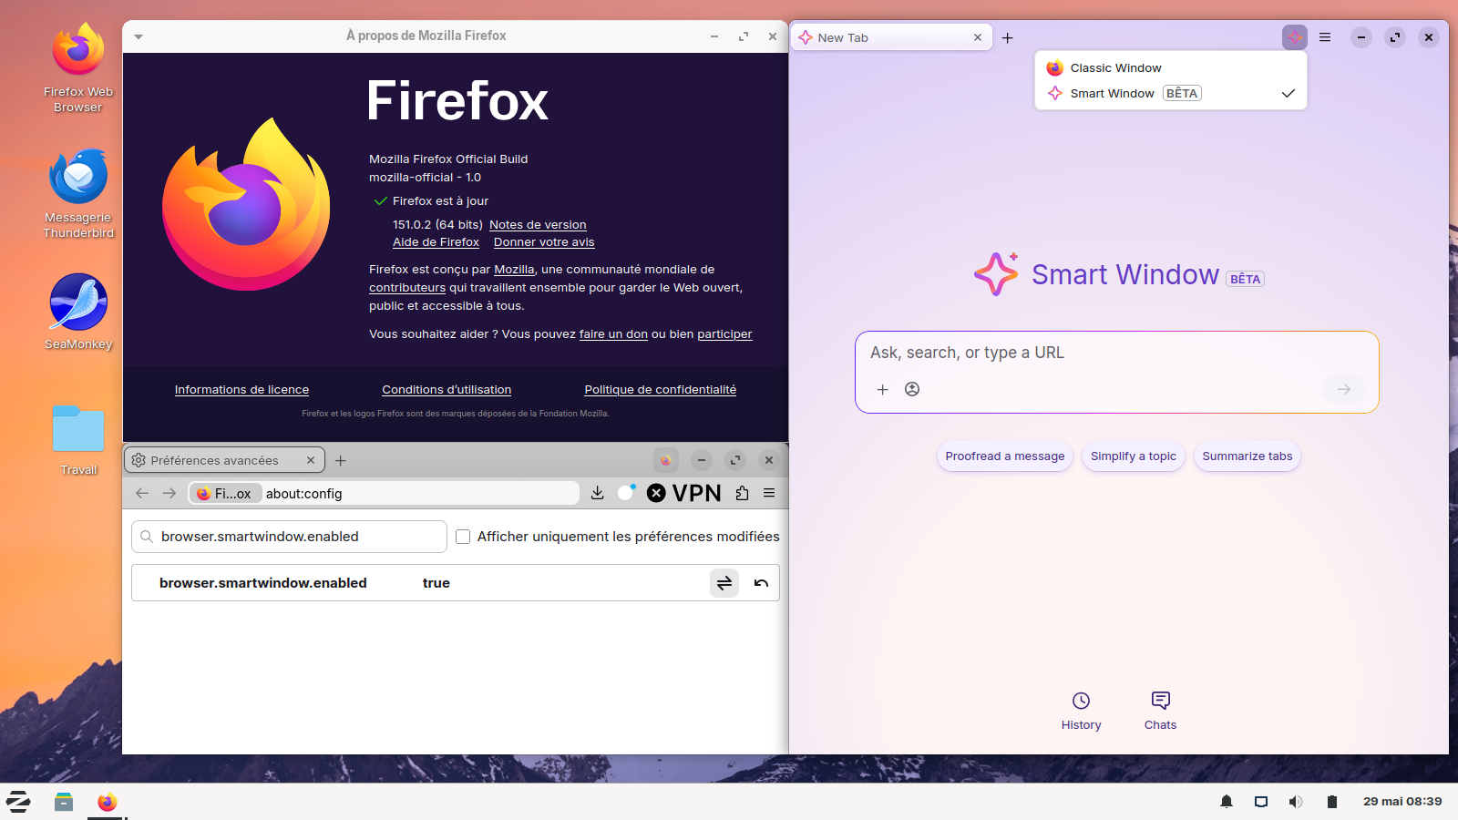This screenshot has height=820, width=1458.
Task: Click the window-switcher Firefox icon in about:config window
Action: [666, 460]
